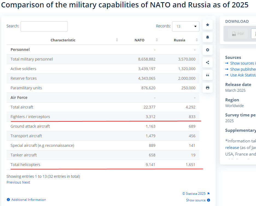Click the Personnel section header
256x206 pixels.
[20, 50]
